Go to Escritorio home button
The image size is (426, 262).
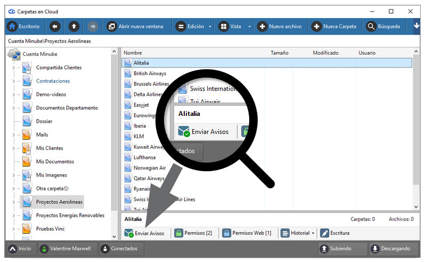pyautogui.click(x=24, y=27)
